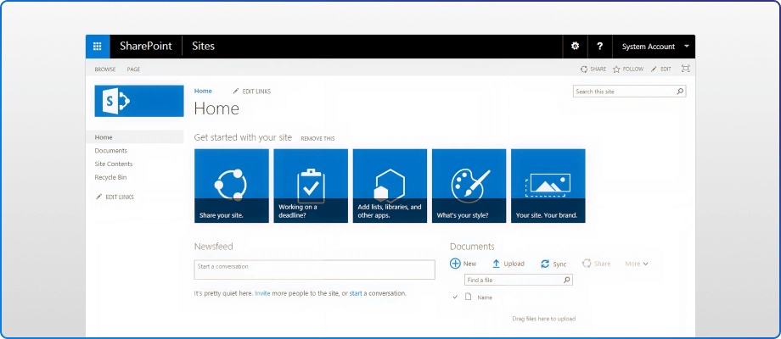The image size is (781, 339).
Task: Click the search magnifier in site search
Action: tap(680, 92)
